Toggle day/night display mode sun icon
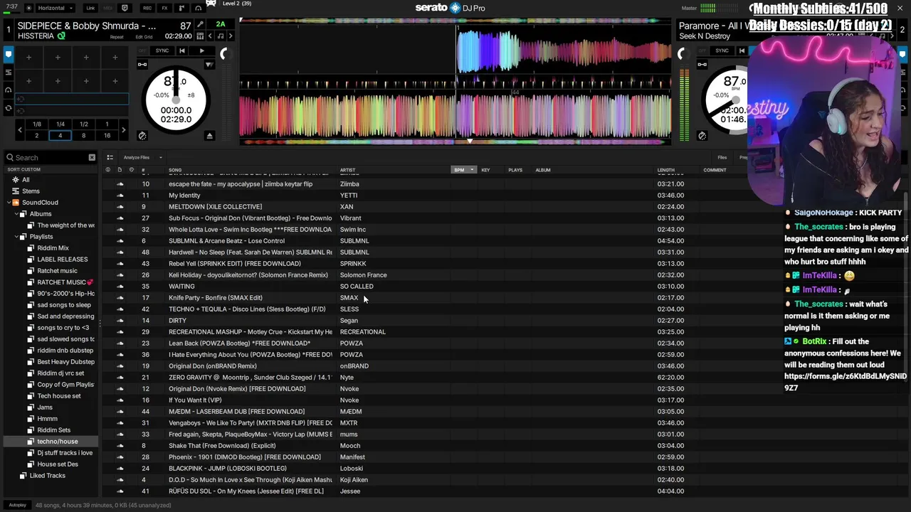The image size is (911, 512). coord(28,8)
